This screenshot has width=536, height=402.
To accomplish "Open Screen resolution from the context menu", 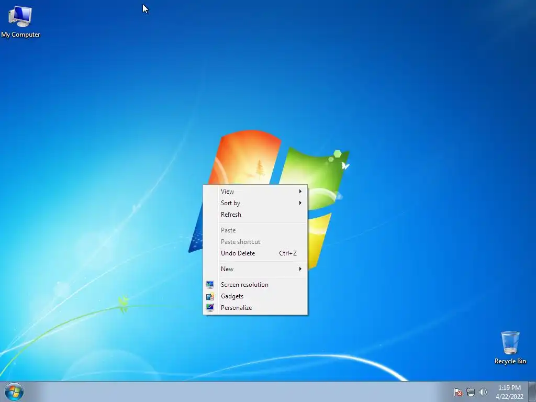I will pyautogui.click(x=255, y=284).
